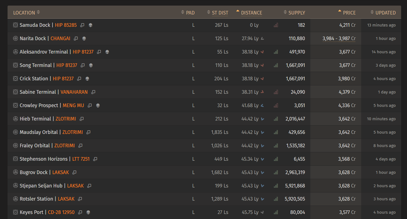This screenshot has width=407, height=219.
Task: Click supply level bars in Sabine Terminal row
Action: [276, 92]
